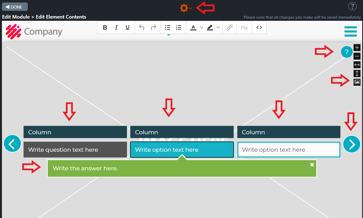
Task: Edit the first Column header
Action: [x=75, y=132]
